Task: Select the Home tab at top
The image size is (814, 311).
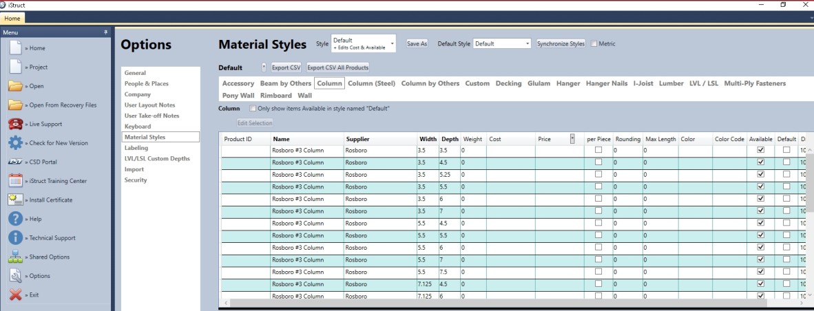Action: coord(14,18)
